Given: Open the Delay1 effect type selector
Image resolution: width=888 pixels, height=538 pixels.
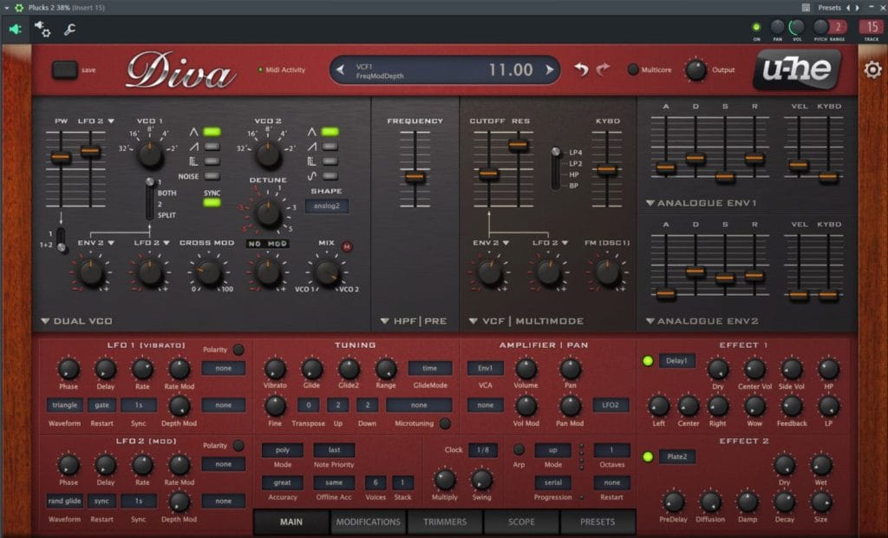Looking at the screenshot, I should point(676,361).
